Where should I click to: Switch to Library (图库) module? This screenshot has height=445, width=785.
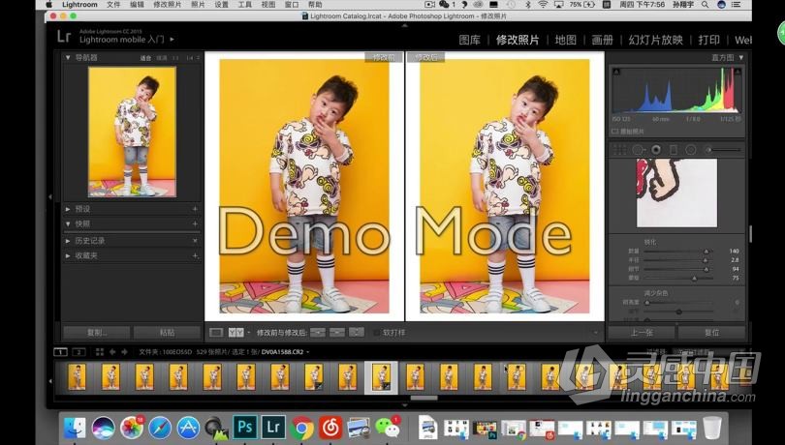point(469,40)
